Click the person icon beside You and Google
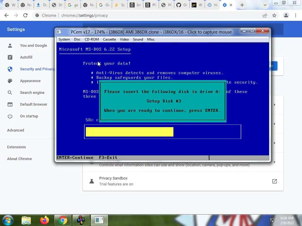This screenshot has height=226, width=302. (10, 46)
